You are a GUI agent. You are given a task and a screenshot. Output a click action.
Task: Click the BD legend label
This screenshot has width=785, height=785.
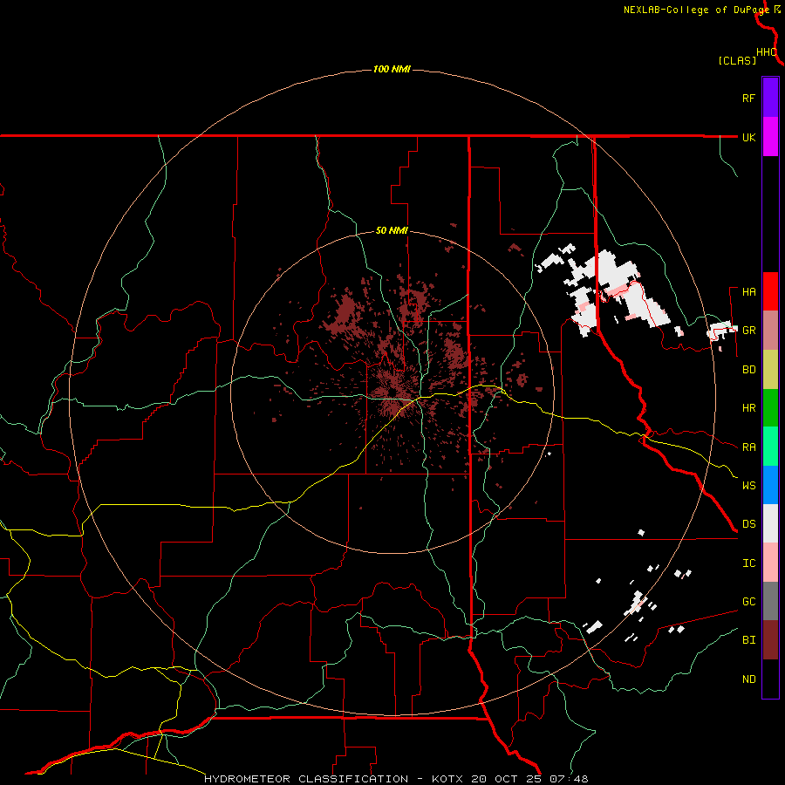pyautogui.click(x=748, y=370)
